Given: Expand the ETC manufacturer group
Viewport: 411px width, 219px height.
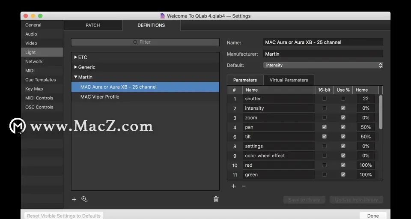Looking at the screenshot, I should 75,57.
